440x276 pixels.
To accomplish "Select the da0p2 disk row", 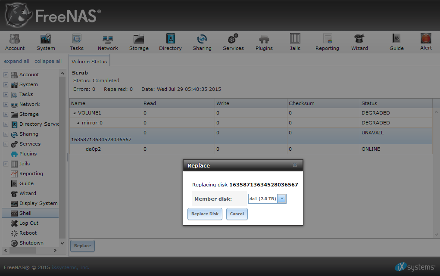I will coord(251,149).
